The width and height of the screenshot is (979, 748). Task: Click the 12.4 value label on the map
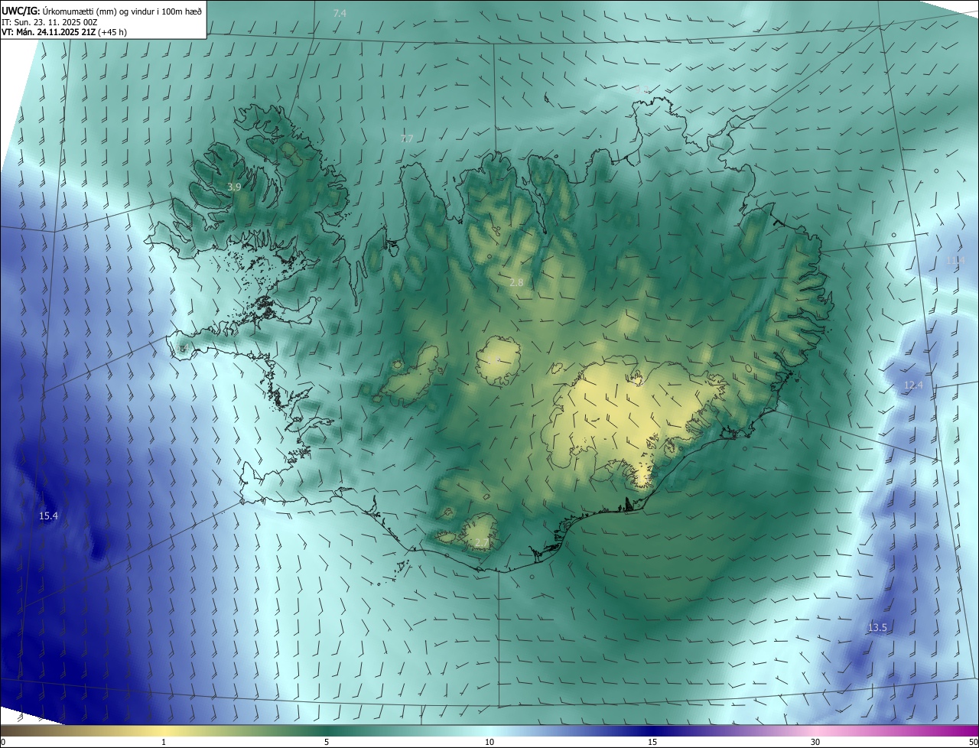[913, 385]
